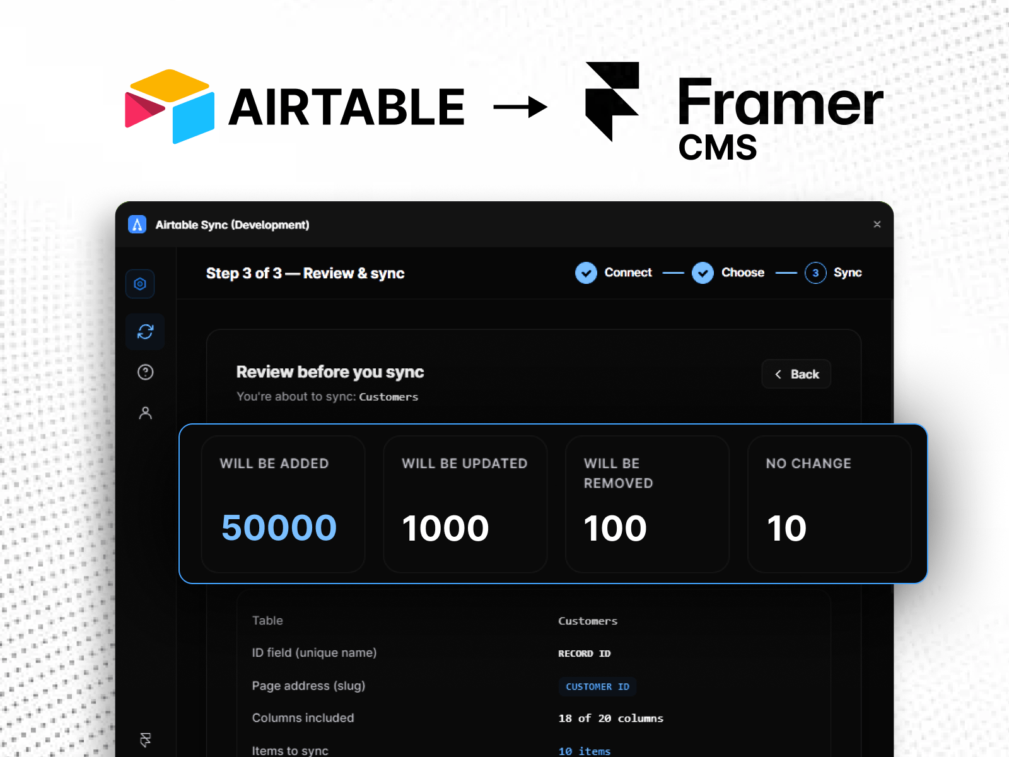Click the Back button
1009x757 pixels.
click(x=796, y=374)
